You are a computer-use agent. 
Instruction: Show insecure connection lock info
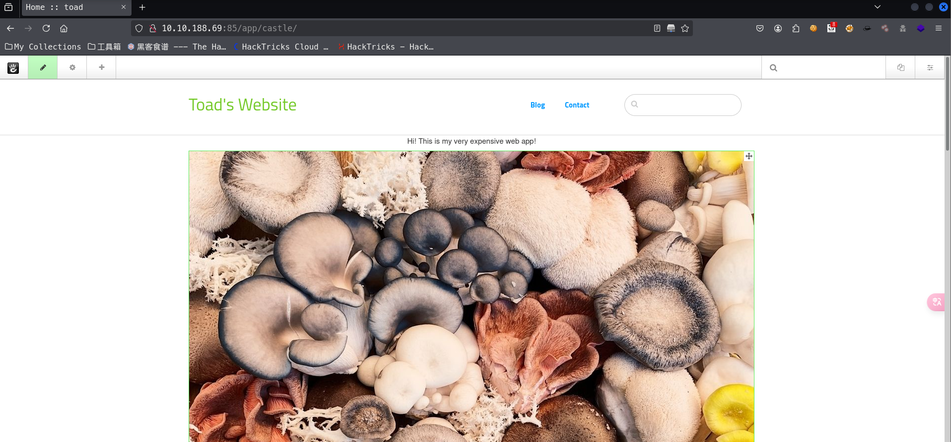pos(153,28)
